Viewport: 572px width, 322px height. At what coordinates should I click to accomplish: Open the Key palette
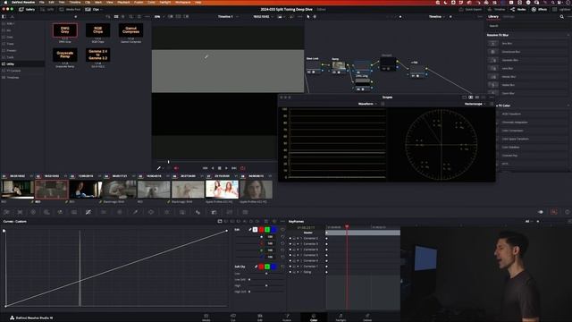(x=214, y=212)
